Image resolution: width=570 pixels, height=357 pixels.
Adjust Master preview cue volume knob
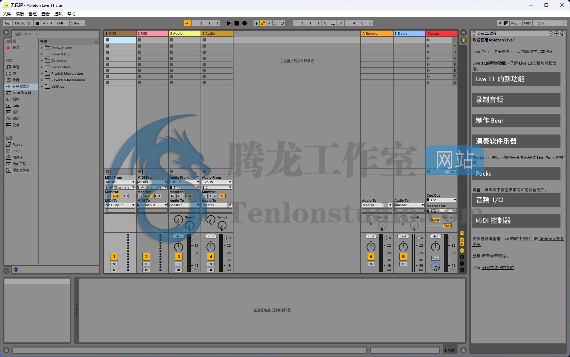point(435,267)
